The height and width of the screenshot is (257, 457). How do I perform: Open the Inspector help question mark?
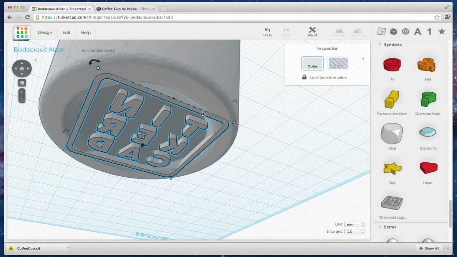point(363,59)
